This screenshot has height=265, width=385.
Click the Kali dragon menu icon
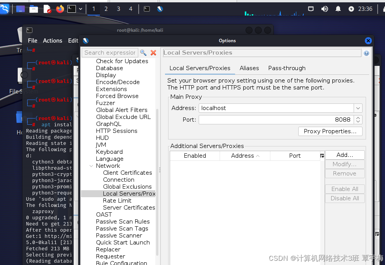pos(5,9)
